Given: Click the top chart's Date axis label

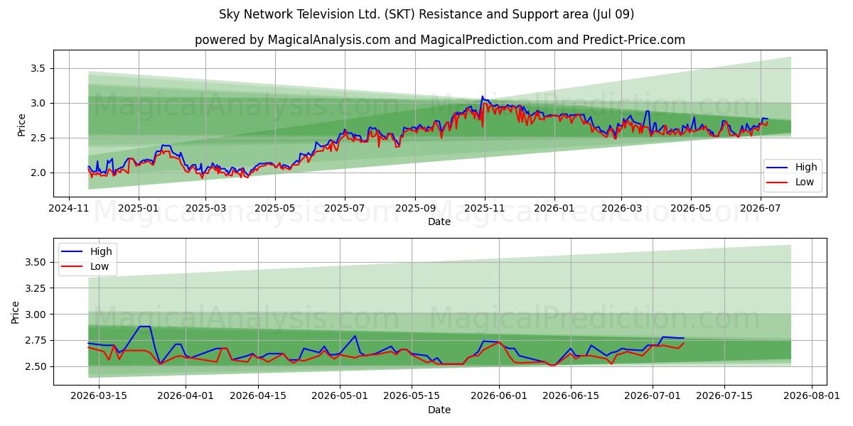Looking at the screenshot, I should 439,222.
